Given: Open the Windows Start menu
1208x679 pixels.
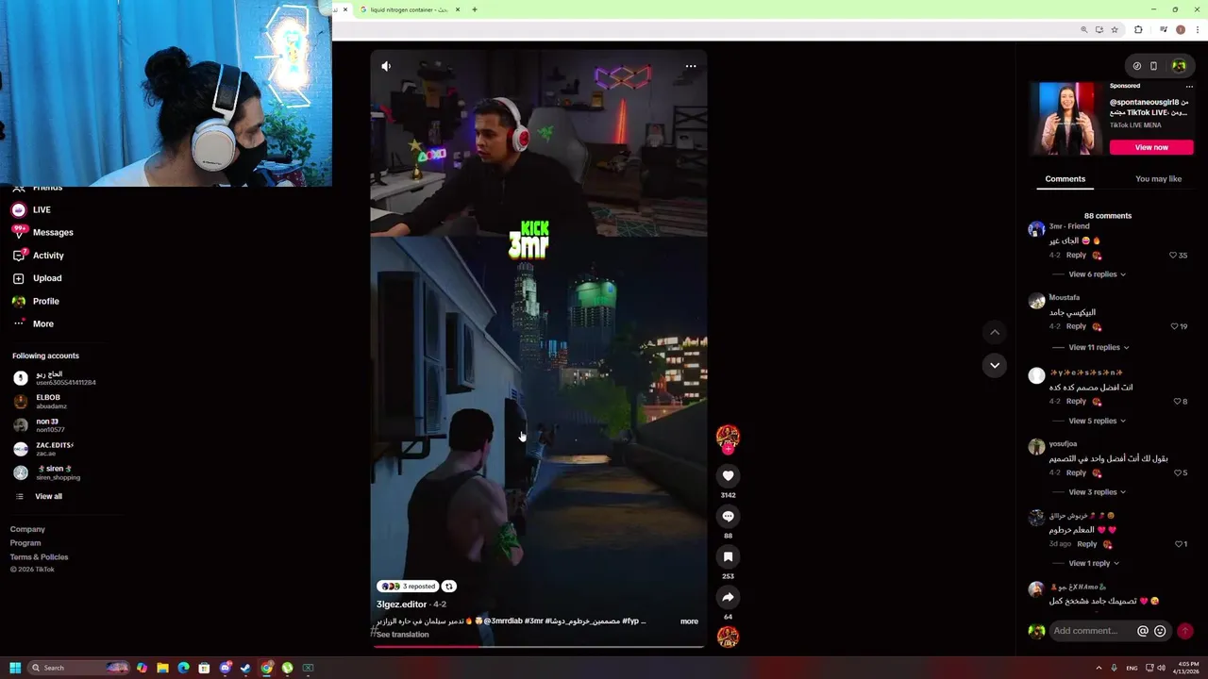Looking at the screenshot, I should 15,668.
